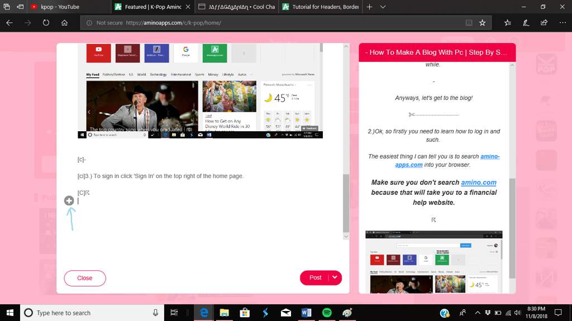Click the gray plus insert-media icon
This screenshot has height=321, width=572.
point(69,200)
